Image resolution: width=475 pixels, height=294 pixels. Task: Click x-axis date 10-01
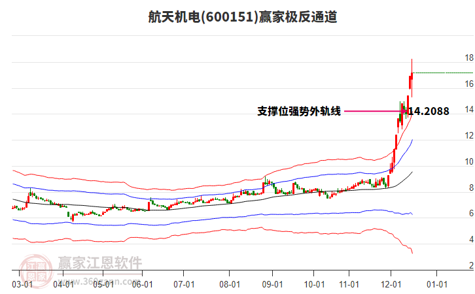pos(314,285)
